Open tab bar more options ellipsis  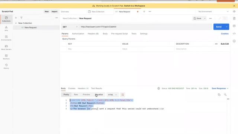[150, 12]
